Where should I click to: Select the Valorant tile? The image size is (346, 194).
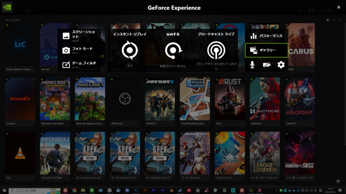click(x=299, y=102)
